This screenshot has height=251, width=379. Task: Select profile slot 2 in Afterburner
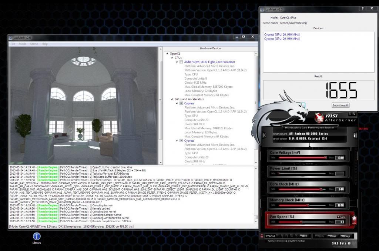tap(282, 236)
